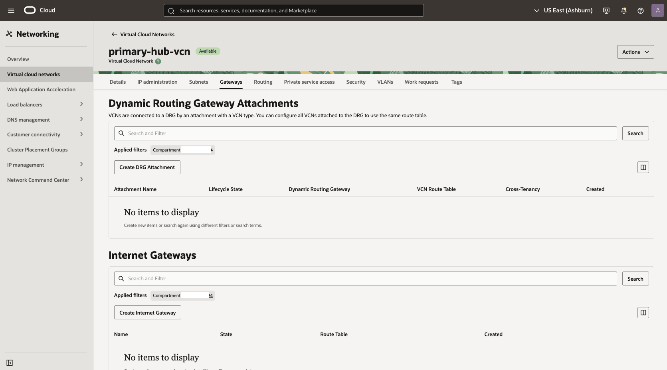Click Create Internet Gateway
Screen dimensions: 667x370
[x=147, y=313]
